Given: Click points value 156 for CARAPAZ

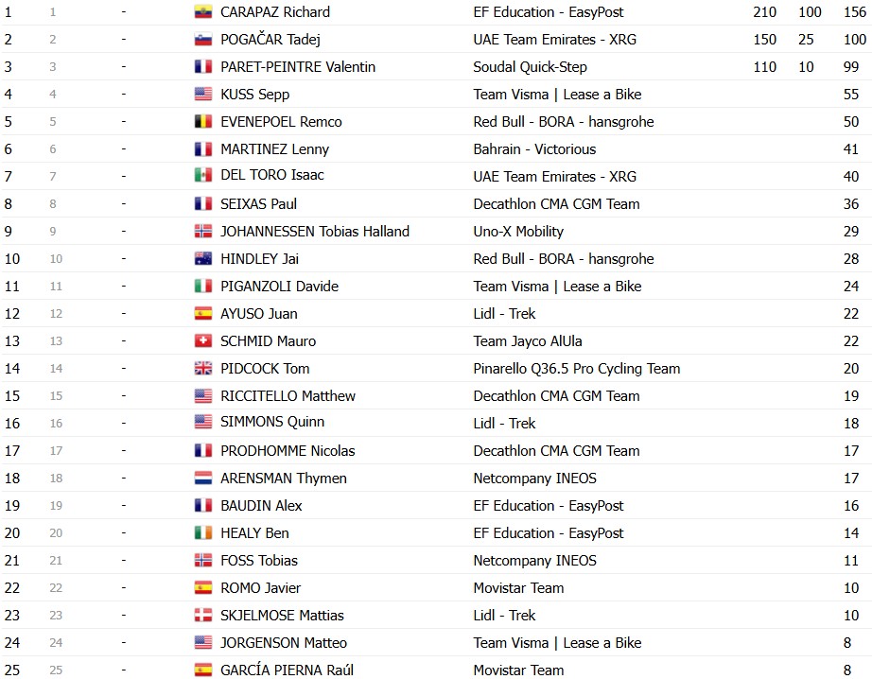Looking at the screenshot, I should 855,11.
